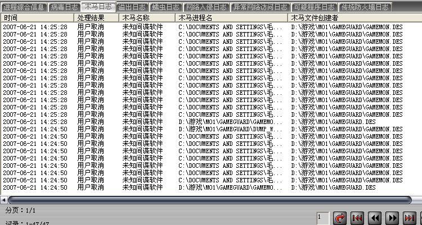Viewport: 422px width, 225px height.
Task: Select D:\游戏\MO1\GAMEGUARD.DES in the last 14:25:28 row
Action: click(x=333, y=122)
